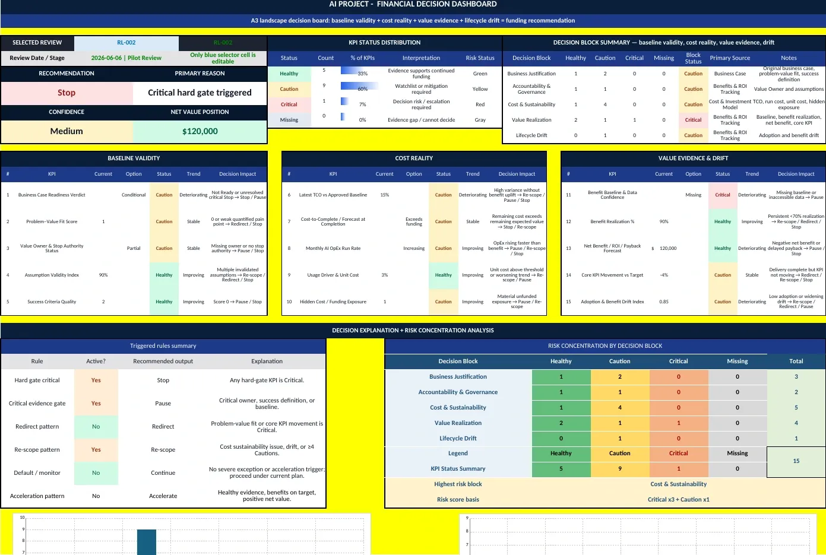The height and width of the screenshot is (555, 826).
Task: Select 'Adoption & Benefit Drift Index' KPI
Action: pyautogui.click(x=612, y=302)
